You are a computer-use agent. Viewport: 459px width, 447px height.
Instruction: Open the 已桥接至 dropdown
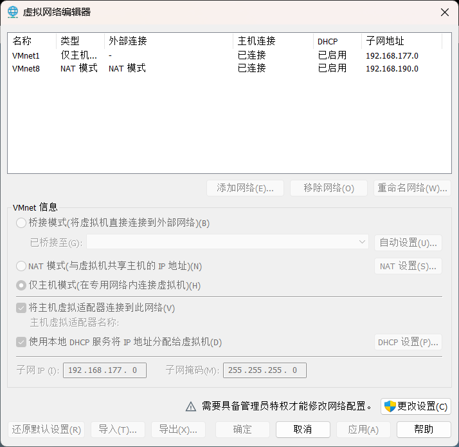[x=228, y=242]
